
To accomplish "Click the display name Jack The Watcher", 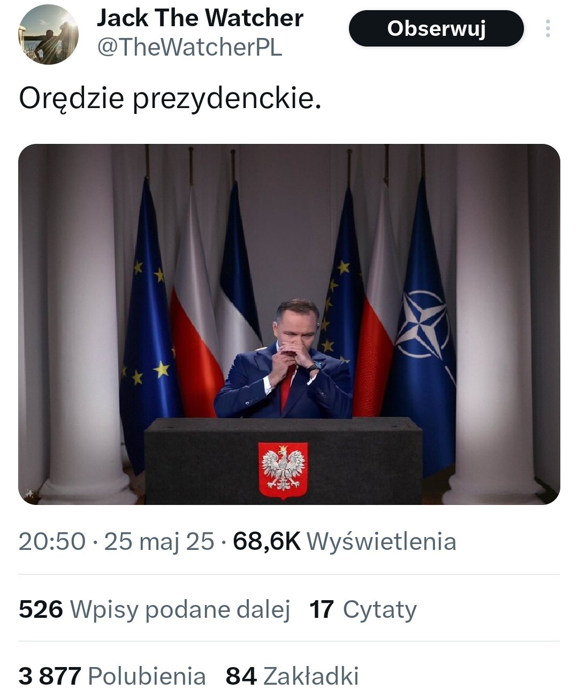I will click(x=200, y=18).
